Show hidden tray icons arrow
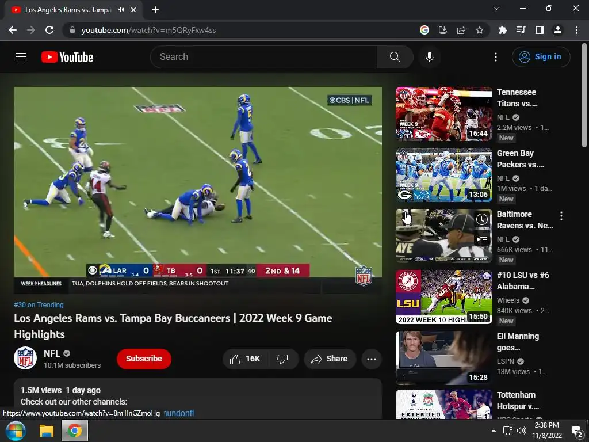This screenshot has width=589, height=442. (x=494, y=430)
